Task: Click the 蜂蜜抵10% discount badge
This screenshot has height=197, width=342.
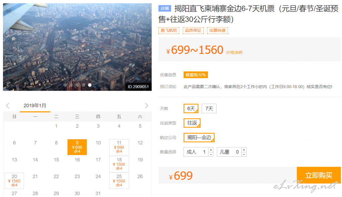Action: point(196,75)
